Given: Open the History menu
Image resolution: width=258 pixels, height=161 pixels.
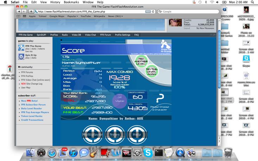Looking at the screenshot, I should coord(55,2).
